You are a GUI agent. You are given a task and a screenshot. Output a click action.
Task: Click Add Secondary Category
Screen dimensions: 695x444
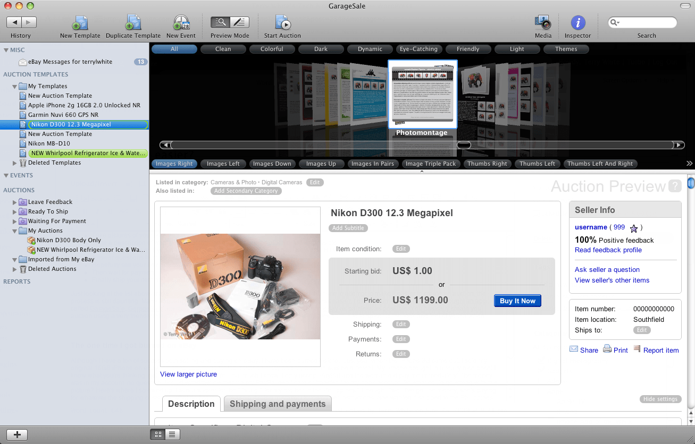tap(246, 191)
